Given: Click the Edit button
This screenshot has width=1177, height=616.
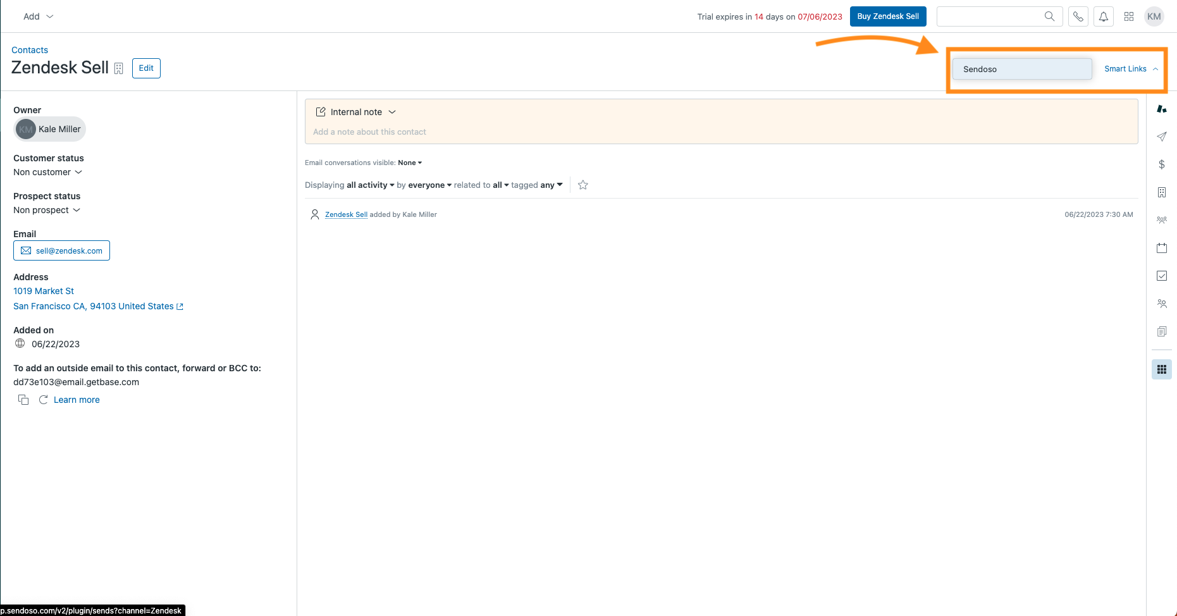Looking at the screenshot, I should [146, 68].
